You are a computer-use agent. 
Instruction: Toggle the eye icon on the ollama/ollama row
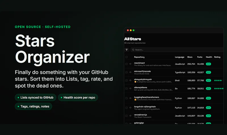pyautogui.click(x=131, y=88)
